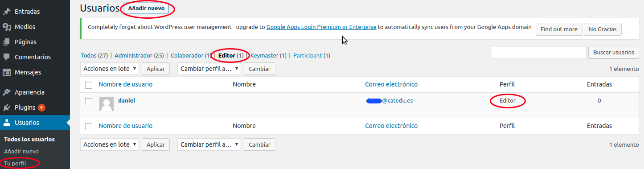The image size is (644, 169).
Task: Click the Apariencia paintbrush icon
Action: (7, 92)
